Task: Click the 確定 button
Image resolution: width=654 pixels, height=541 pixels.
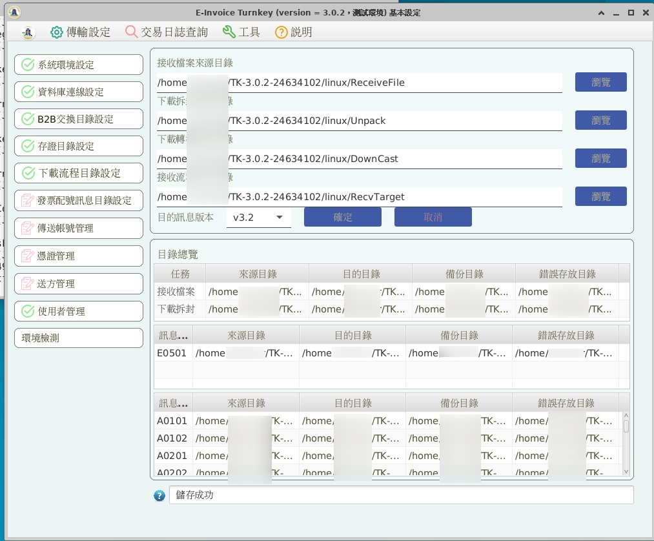Action: pyautogui.click(x=342, y=217)
